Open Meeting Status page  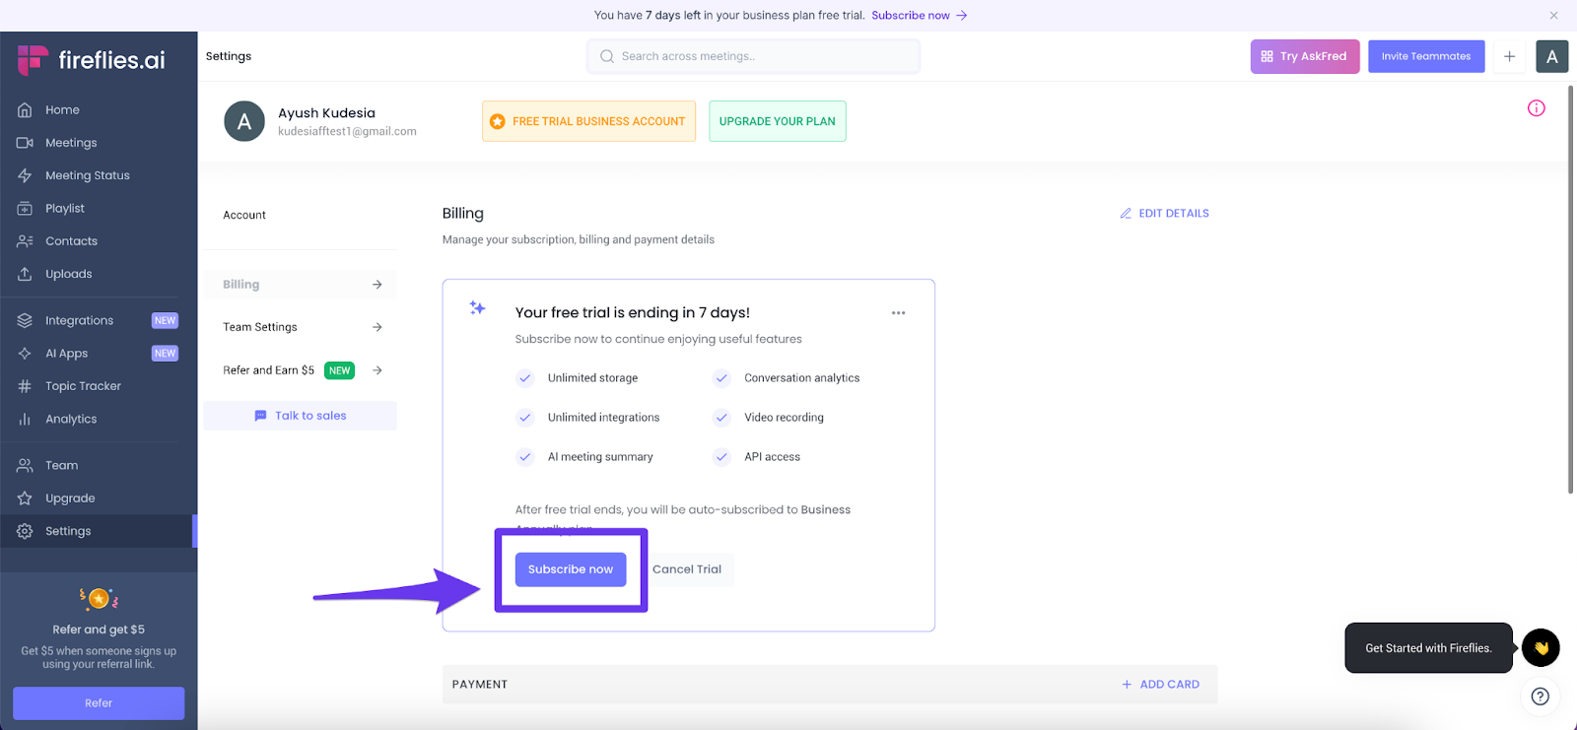88,175
